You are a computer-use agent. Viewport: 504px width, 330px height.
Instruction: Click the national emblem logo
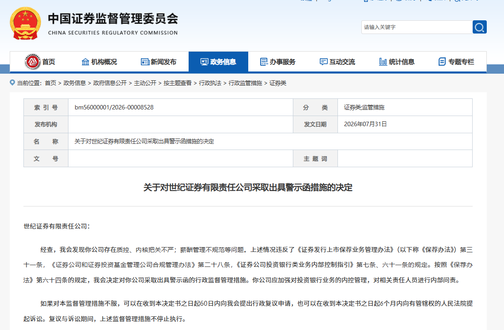coord(25,23)
